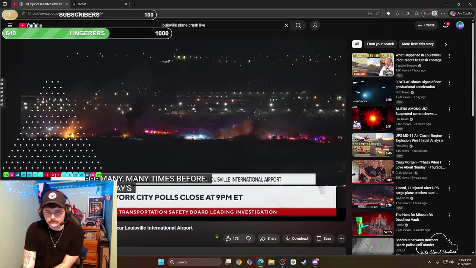Viewport: 476px width, 268px height.
Task: Open options for Craig Morgan video
Action: point(450,163)
